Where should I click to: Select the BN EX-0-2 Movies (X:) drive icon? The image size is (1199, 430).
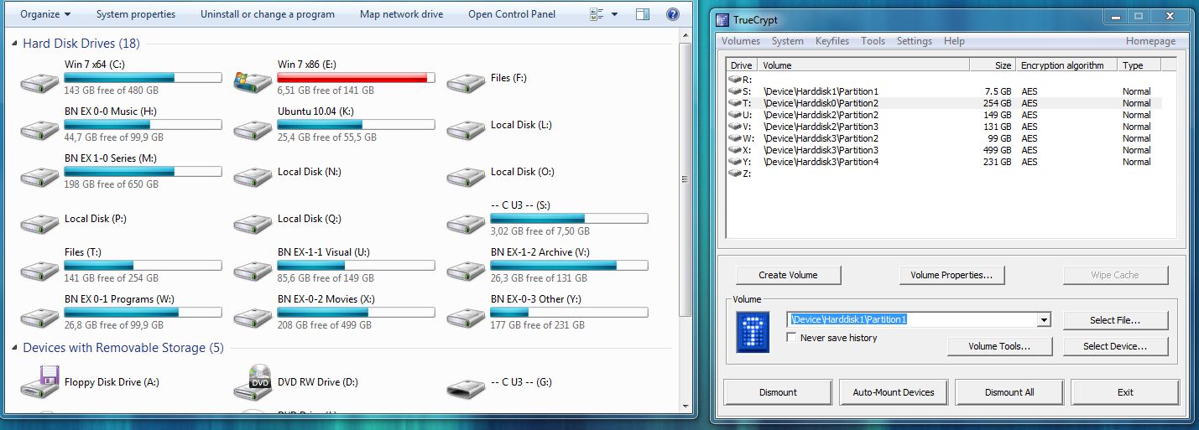tap(252, 317)
